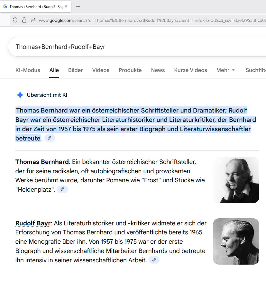Screen dimensions: 266x281
Task: Switch to Kurze Videos tab
Action: tap(190, 70)
